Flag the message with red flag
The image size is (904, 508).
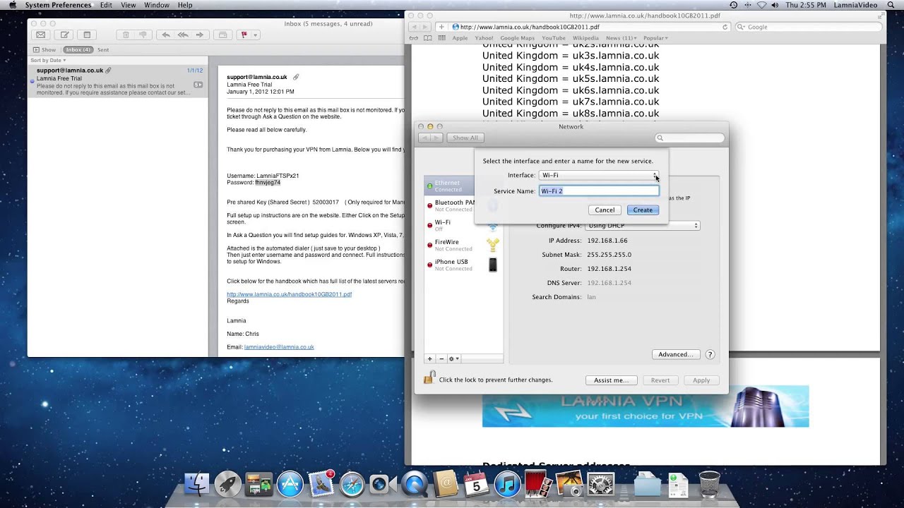pyautogui.click(x=244, y=35)
